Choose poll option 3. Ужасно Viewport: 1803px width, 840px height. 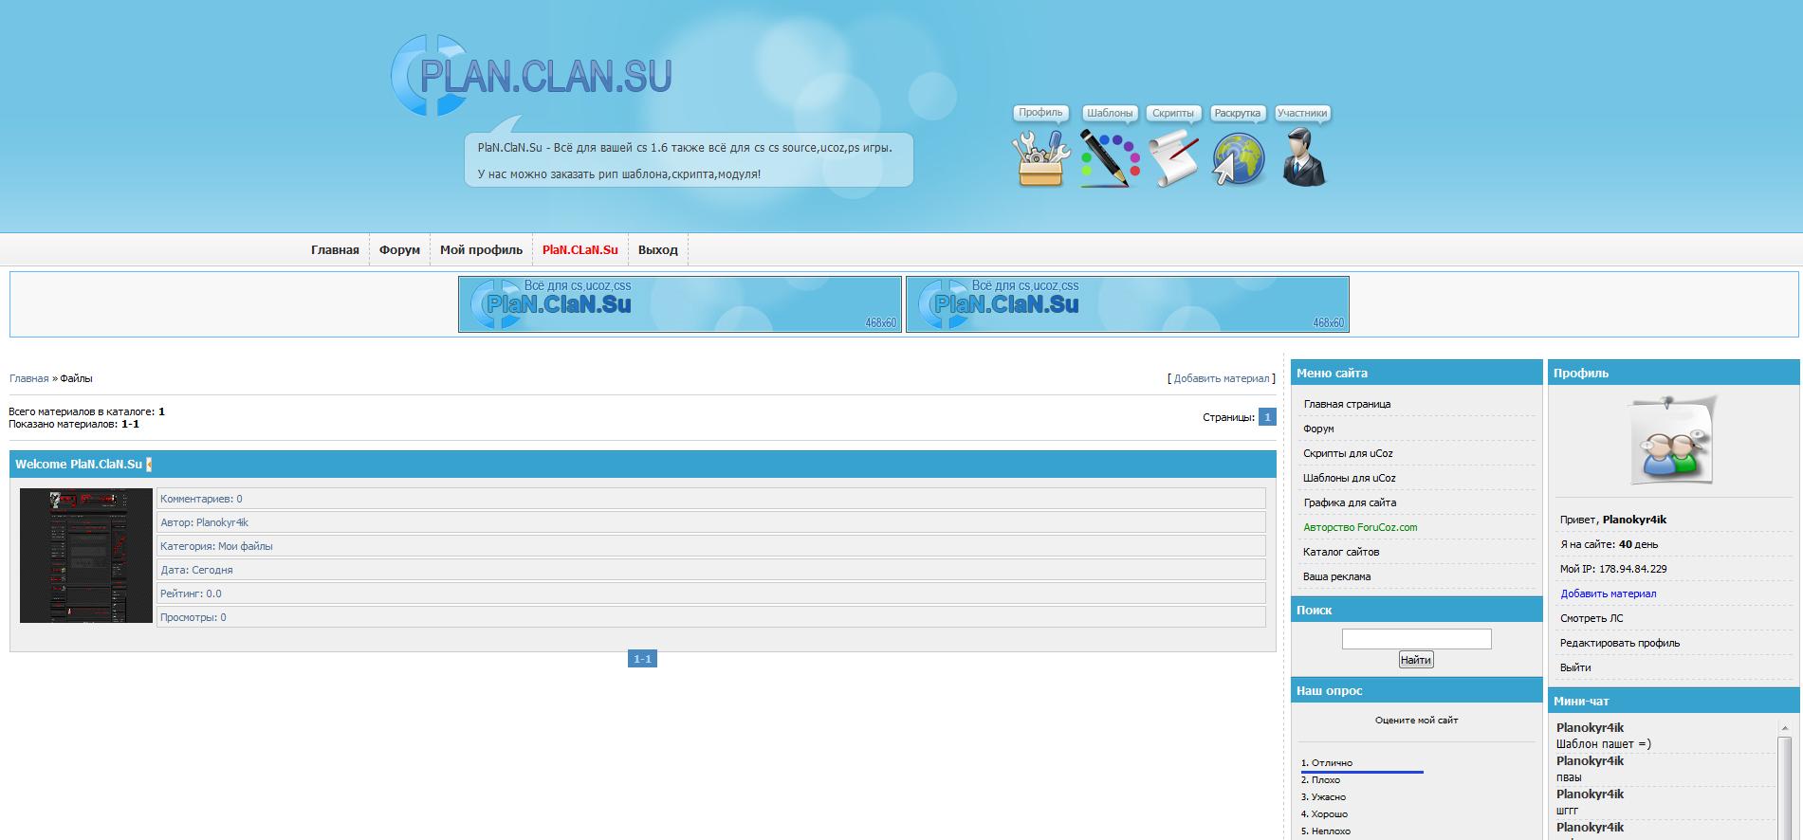(1323, 797)
